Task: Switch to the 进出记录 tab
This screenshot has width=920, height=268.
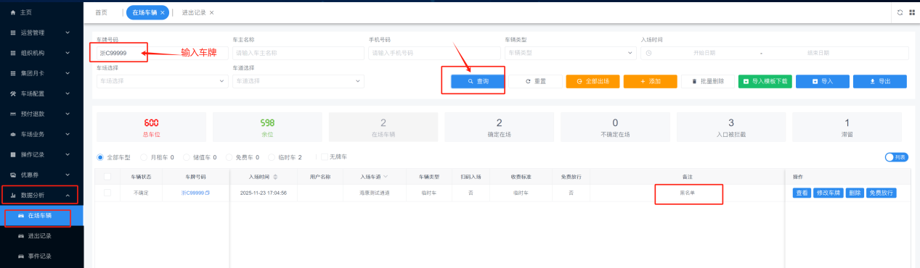Action: point(193,12)
